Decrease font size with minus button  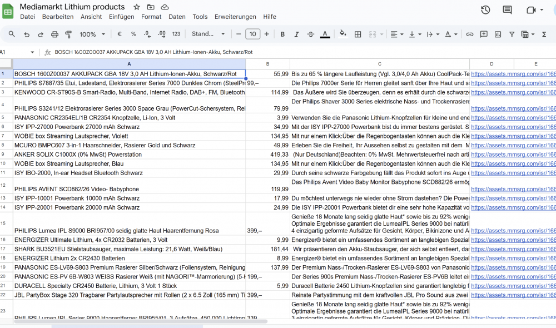(239, 34)
